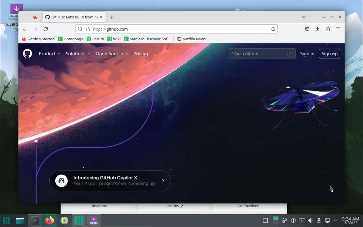The height and width of the screenshot is (227, 363).
Task: Click Get involved in Manjaro Hello window
Action: point(248,206)
